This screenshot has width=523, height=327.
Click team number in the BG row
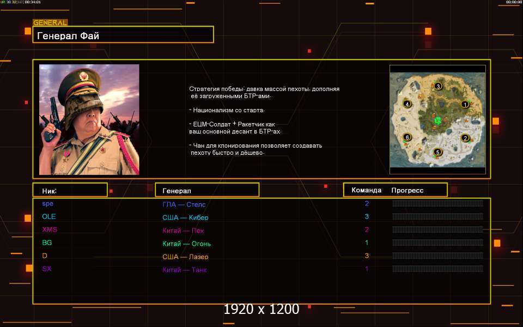click(367, 243)
